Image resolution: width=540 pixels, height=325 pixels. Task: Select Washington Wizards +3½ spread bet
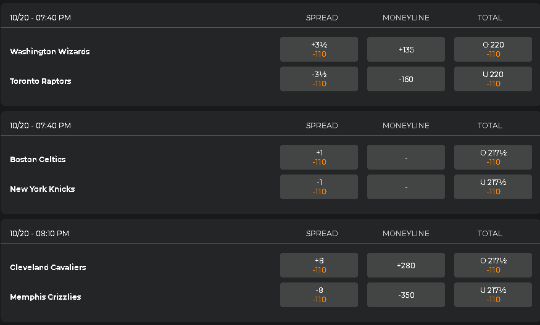(319, 49)
